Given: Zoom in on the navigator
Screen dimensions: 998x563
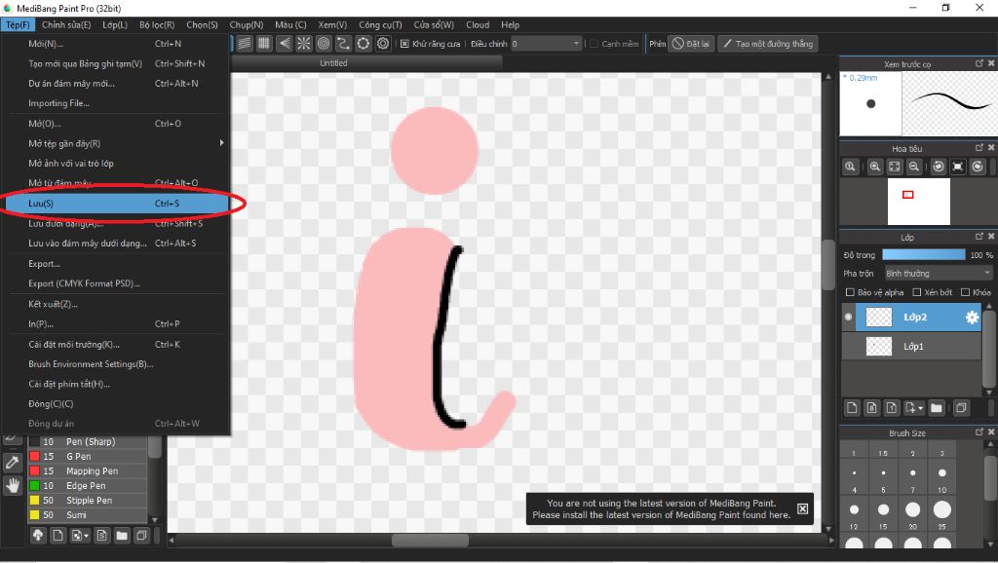Looking at the screenshot, I should 875,167.
